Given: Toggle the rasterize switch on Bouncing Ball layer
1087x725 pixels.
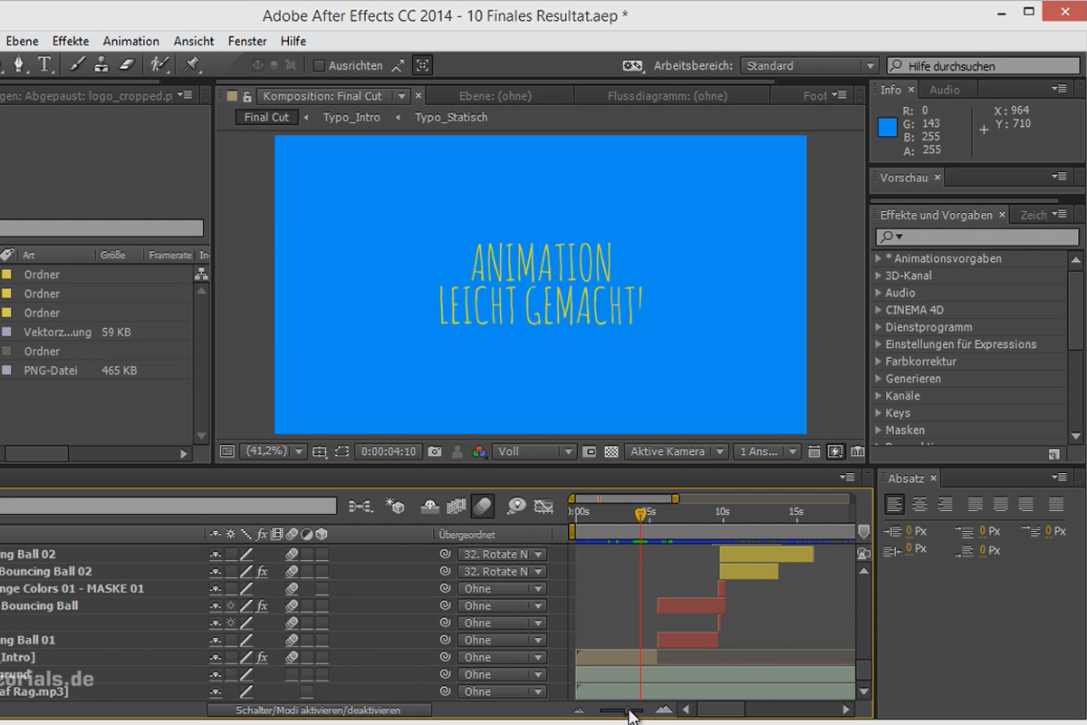Looking at the screenshot, I should pos(231,606).
